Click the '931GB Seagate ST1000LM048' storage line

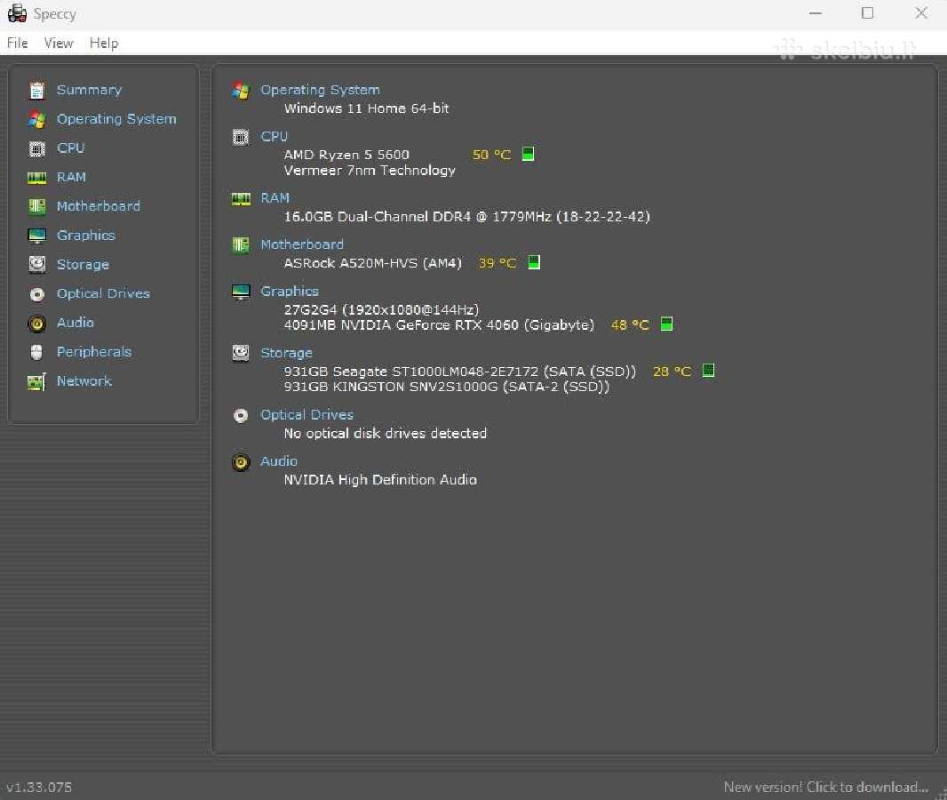(x=460, y=372)
